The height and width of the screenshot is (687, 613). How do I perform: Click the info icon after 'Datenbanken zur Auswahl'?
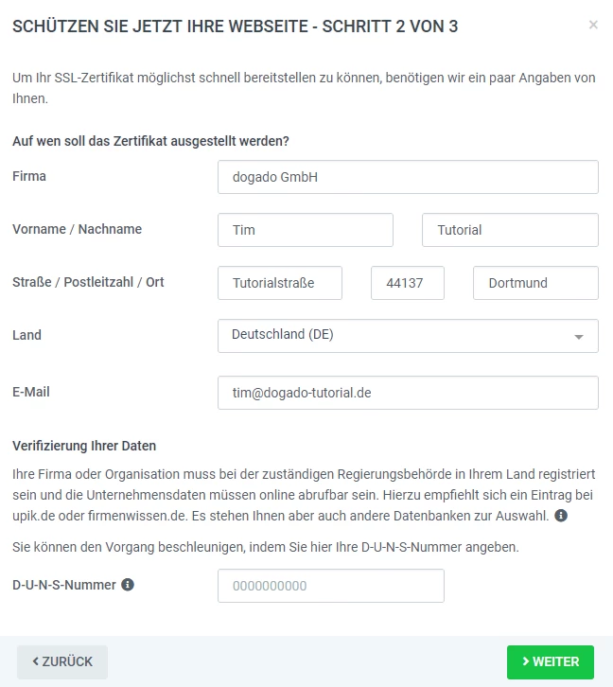point(561,516)
